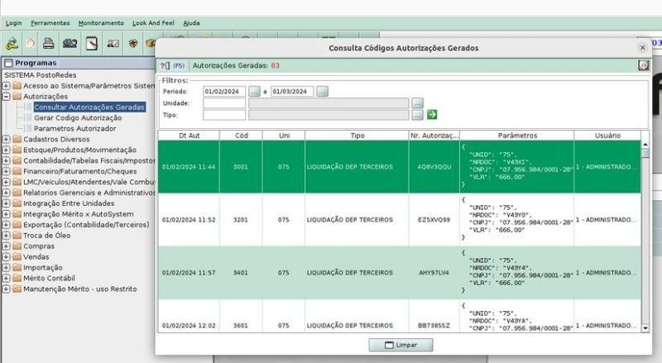
Task: Open the Unidade lookup button
Action: 418,103
